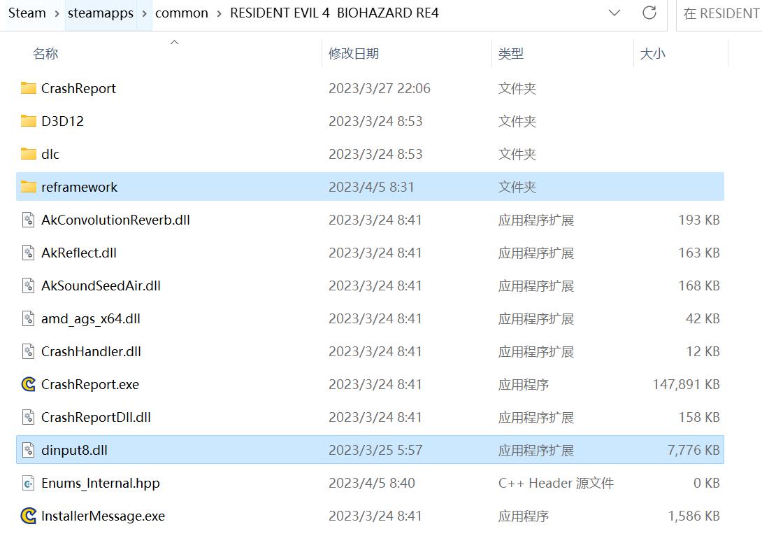The width and height of the screenshot is (762, 536).
Task: Click the D3D12 folder icon
Action: [28, 121]
